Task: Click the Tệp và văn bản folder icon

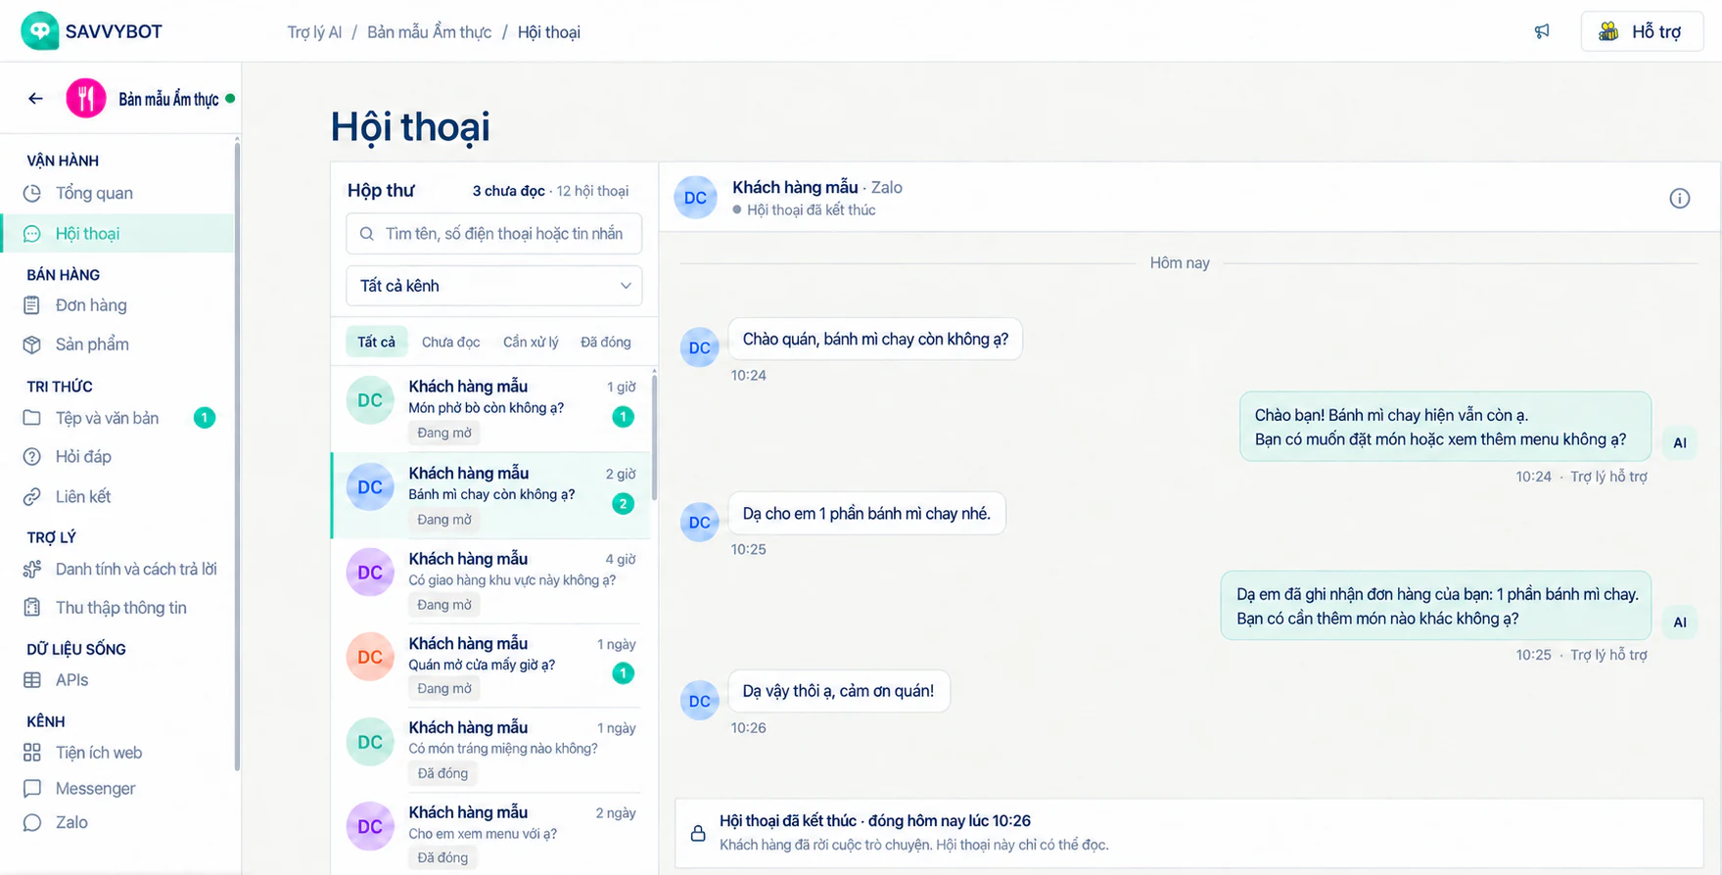Action: (x=32, y=418)
